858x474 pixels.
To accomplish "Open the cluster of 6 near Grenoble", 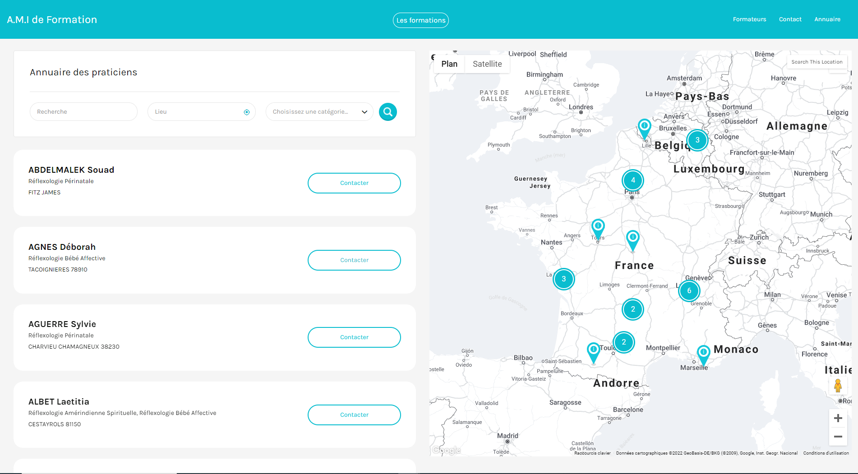I will tap(689, 291).
